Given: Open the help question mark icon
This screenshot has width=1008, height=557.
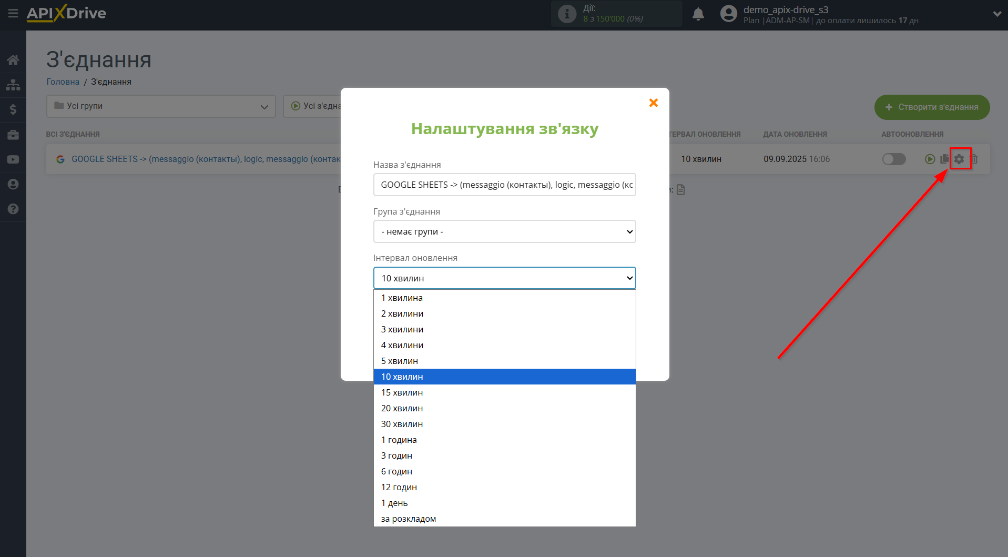Looking at the screenshot, I should point(13,209).
